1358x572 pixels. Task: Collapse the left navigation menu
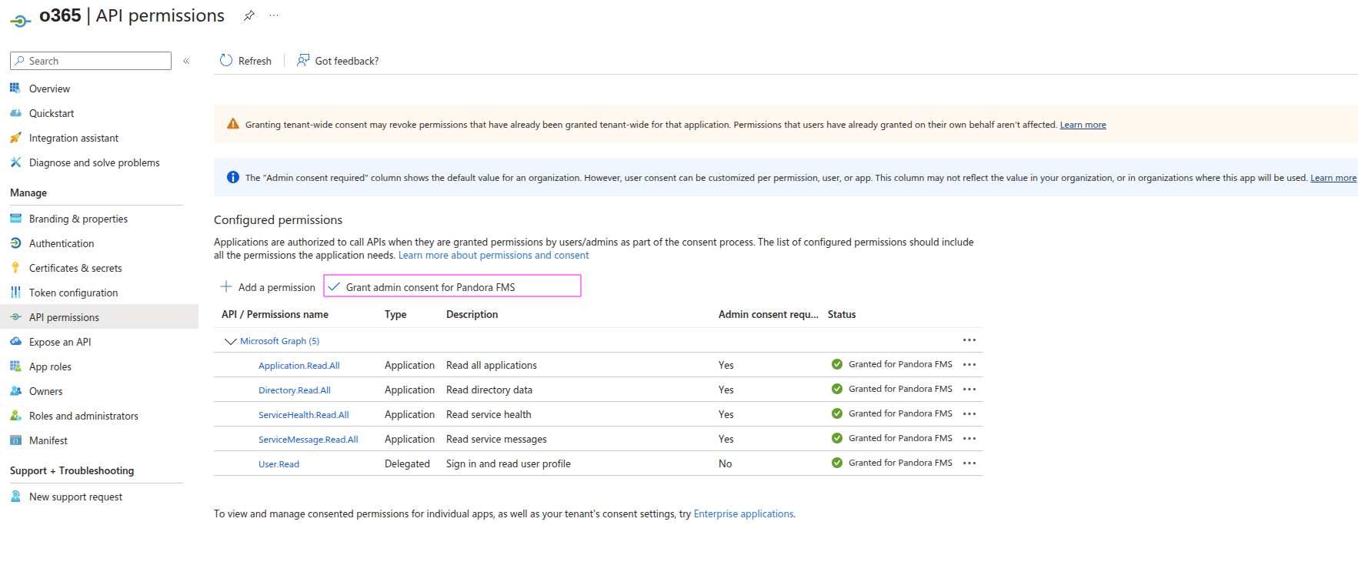[x=186, y=61]
